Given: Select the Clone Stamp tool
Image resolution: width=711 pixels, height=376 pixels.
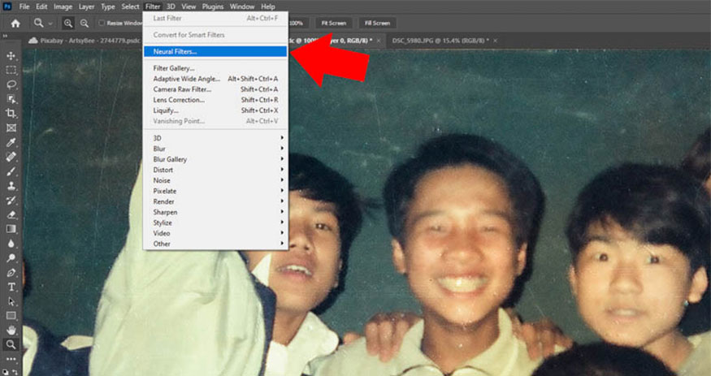Looking at the screenshot, I should click(x=11, y=186).
